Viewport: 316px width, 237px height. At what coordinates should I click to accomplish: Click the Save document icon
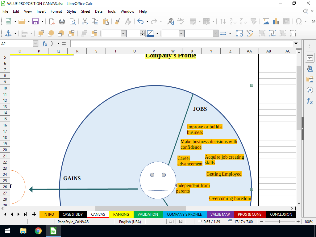[x=35, y=21]
